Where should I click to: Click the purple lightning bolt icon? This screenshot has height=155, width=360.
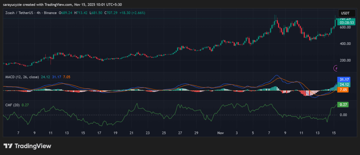pyautogui.click(x=336, y=67)
